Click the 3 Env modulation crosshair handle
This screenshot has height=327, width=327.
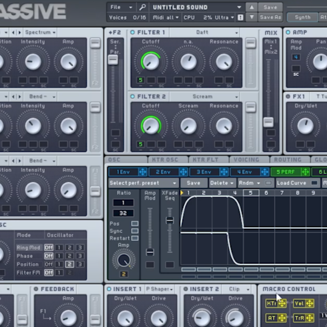coord(224,172)
